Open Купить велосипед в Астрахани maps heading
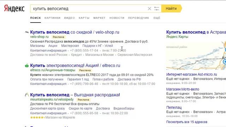Viewport: 226px width, 127px height. [x=196, y=32]
